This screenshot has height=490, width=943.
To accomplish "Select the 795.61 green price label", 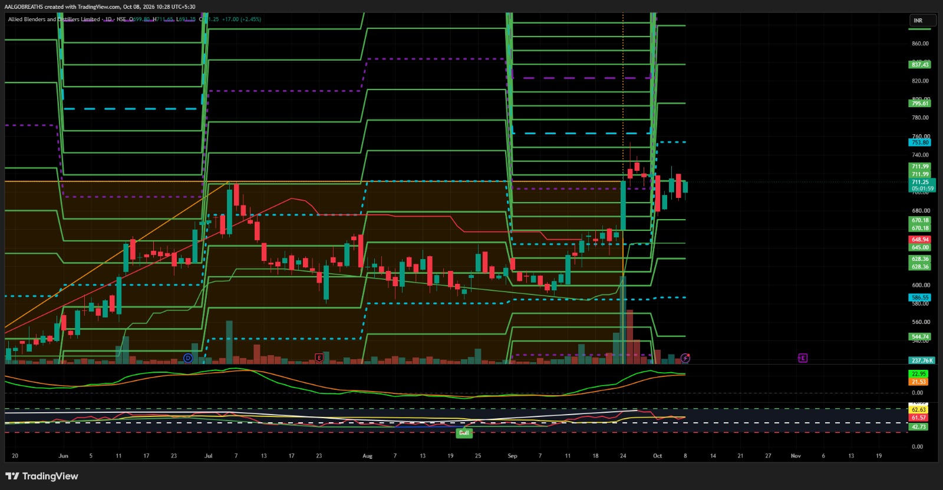I will pos(920,103).
